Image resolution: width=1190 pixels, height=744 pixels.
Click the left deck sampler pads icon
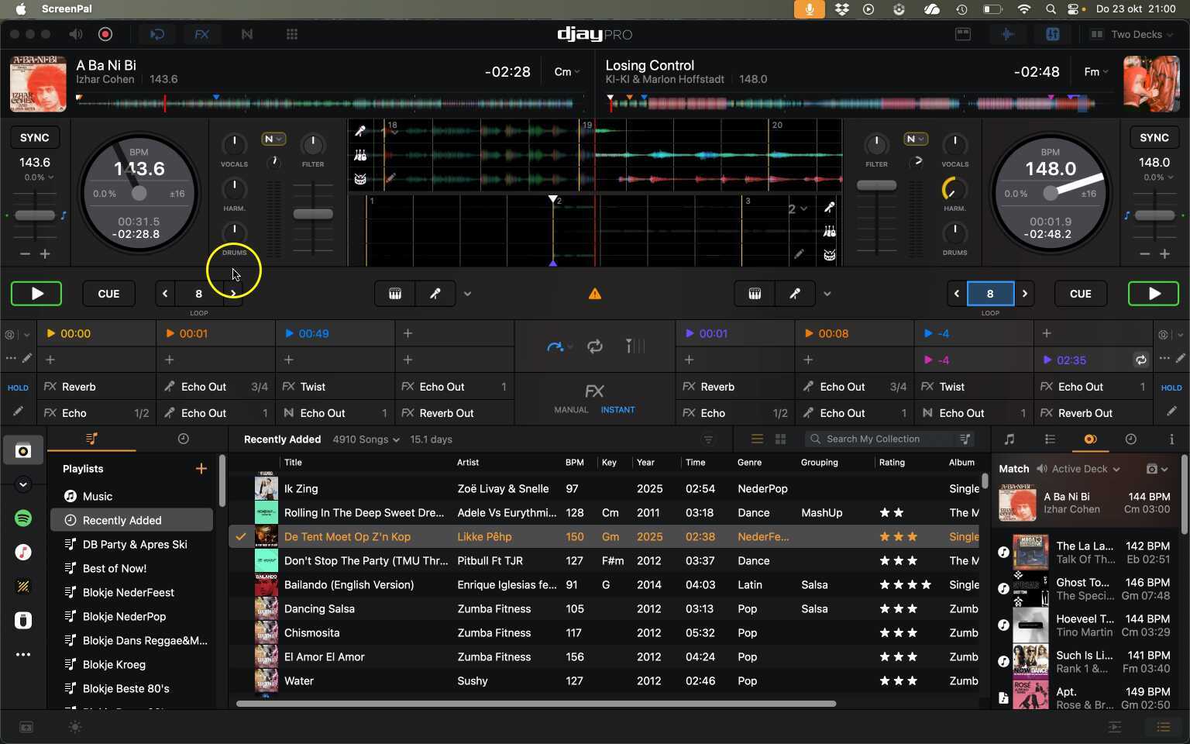click(x=395, y=294)
